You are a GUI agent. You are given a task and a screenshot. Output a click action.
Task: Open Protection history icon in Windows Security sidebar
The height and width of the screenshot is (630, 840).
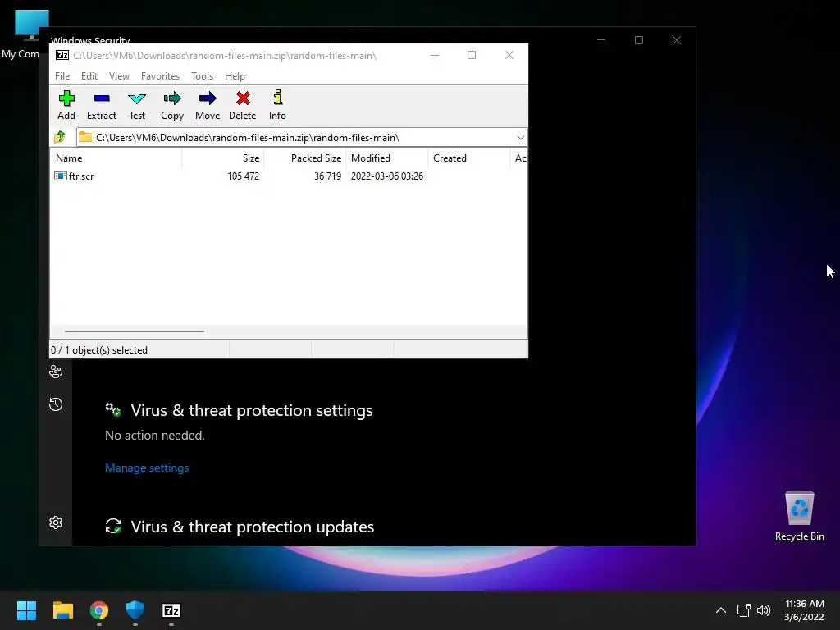(56, 404)
